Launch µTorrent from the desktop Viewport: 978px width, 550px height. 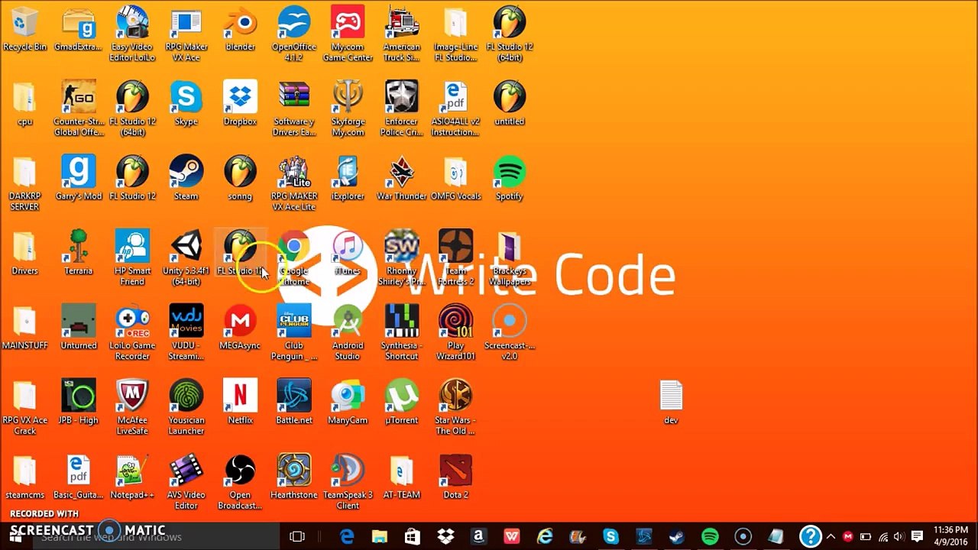(402, 402)
